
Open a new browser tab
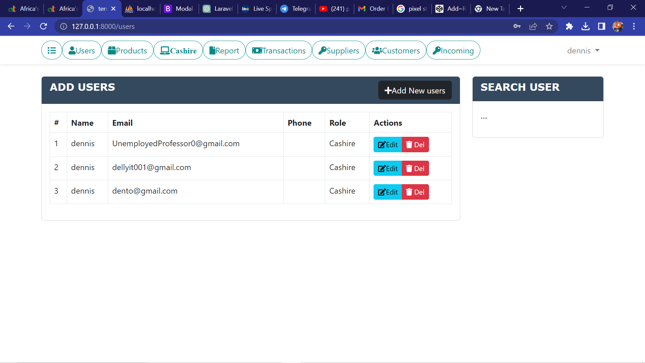pos(520,9)
